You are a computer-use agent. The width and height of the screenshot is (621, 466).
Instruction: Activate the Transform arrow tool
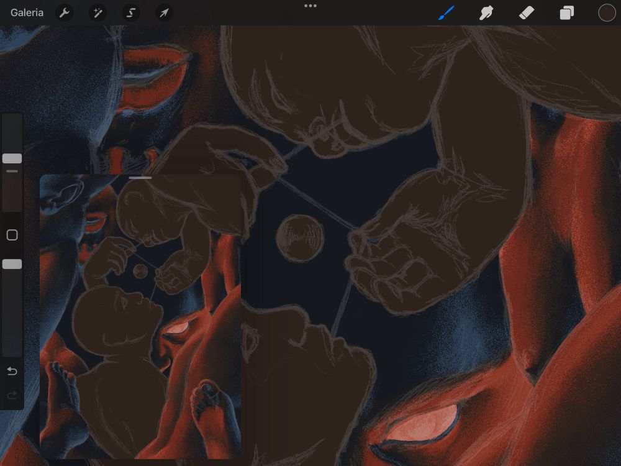(x=163, y=13)
